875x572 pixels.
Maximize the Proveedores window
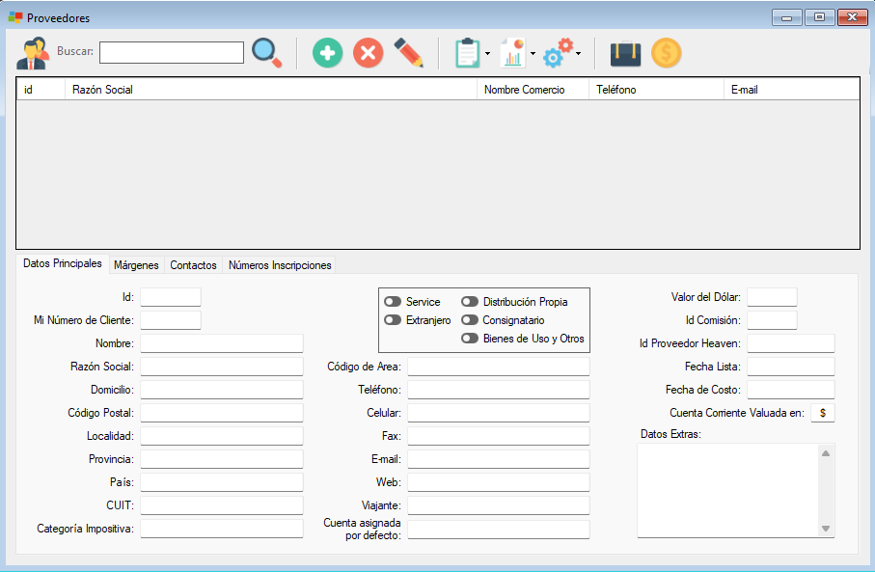[x=819, y=17]
